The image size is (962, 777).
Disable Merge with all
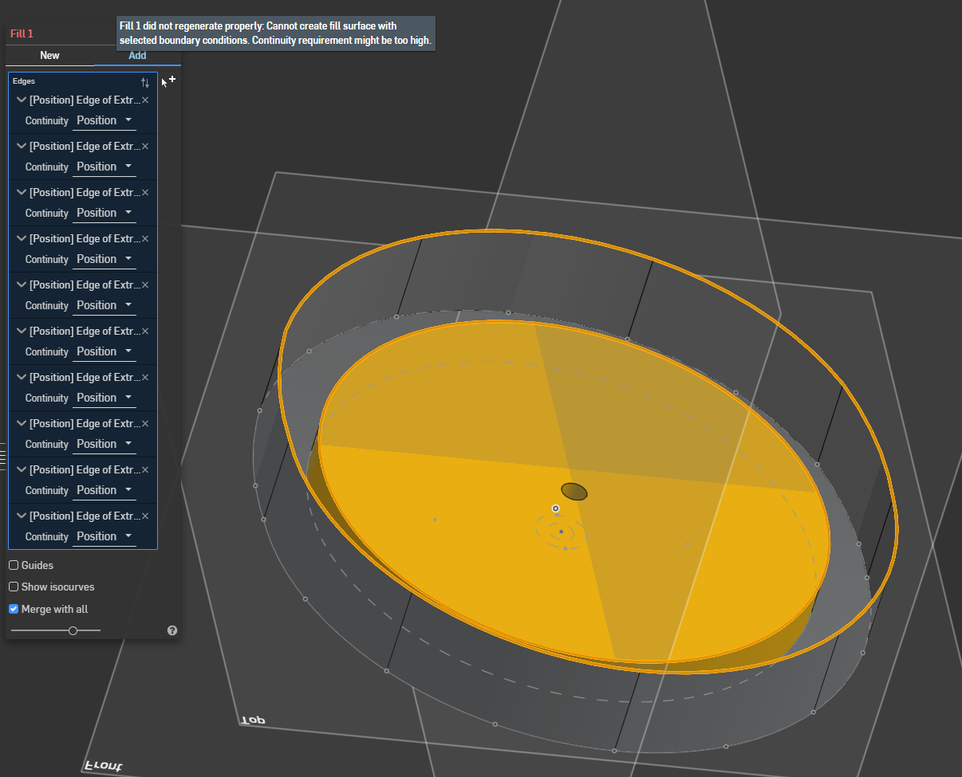pos(13,608)
